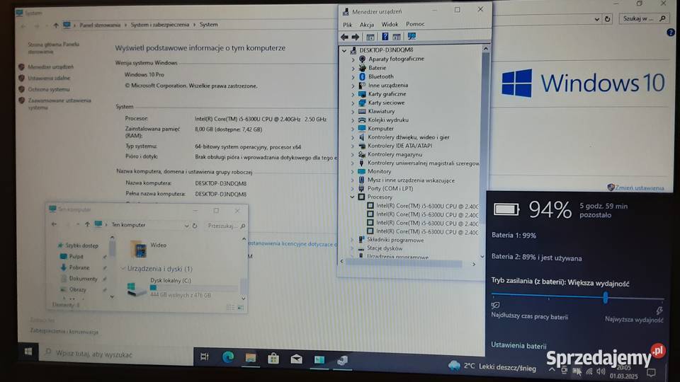Click the System window help question icon
This screenshot has width=680, height=382.
coord(671,33)
